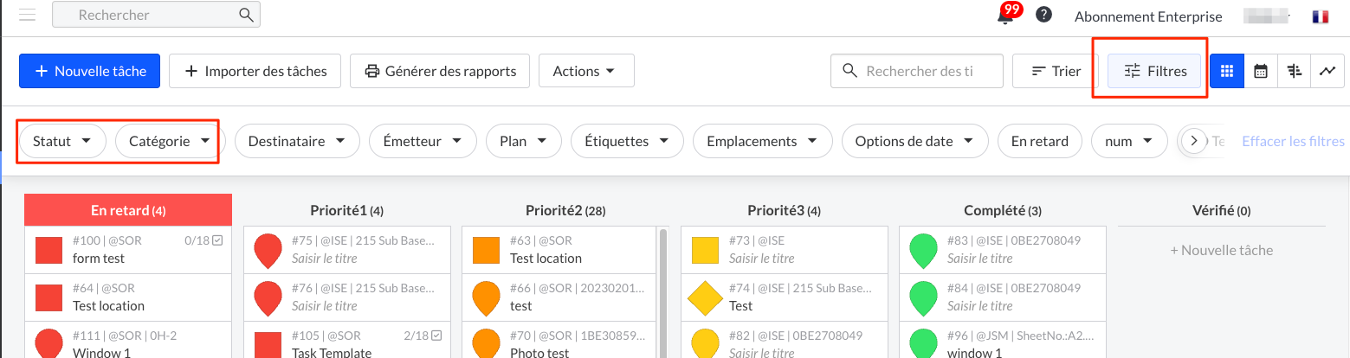
Task: Switch language via French flag icon
Action: (1320, 16)
